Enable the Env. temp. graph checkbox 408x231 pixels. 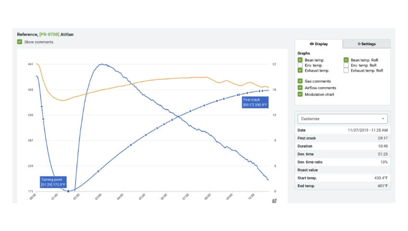[x=301, y=65]
